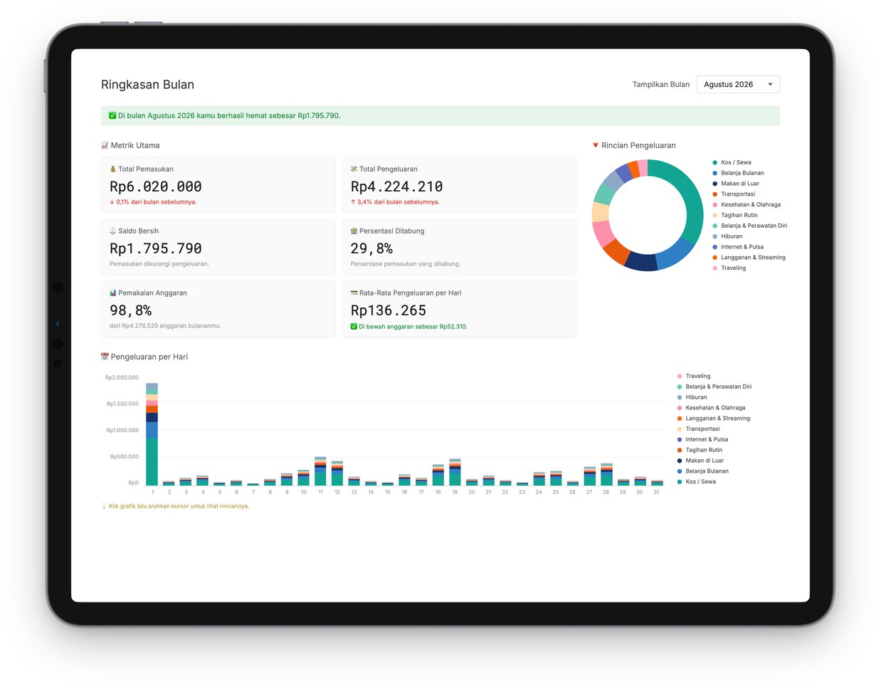
Task: Click the Rp1.000.000 y-axis label
Action: [x=122, y=430]
